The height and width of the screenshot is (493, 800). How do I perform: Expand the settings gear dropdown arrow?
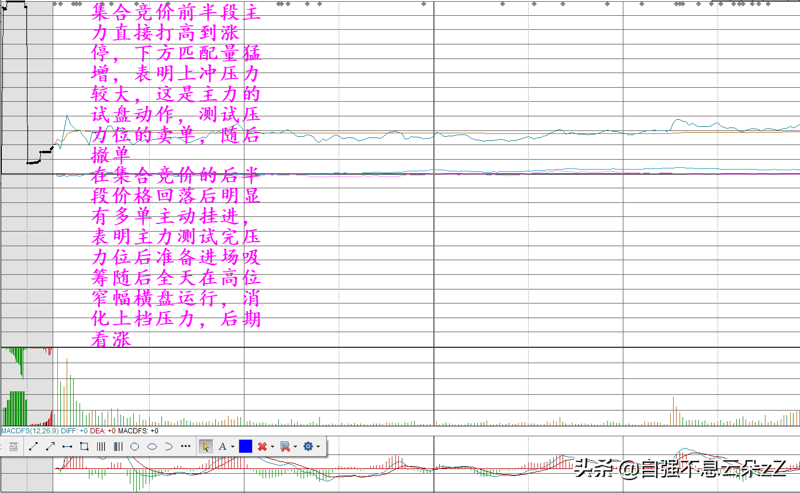(318, 447)
